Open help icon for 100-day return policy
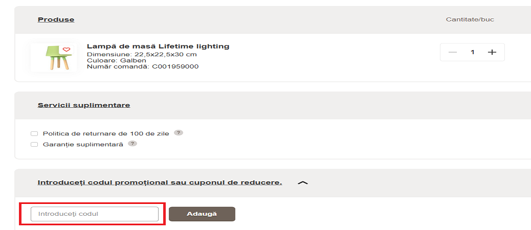Image resolution: width=531 pixels, height=230 pixels. 178,132
